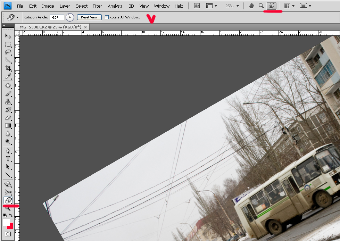Click the Zoom magnifier in application bar
The image size is (340, 241).
coord(261,6)
